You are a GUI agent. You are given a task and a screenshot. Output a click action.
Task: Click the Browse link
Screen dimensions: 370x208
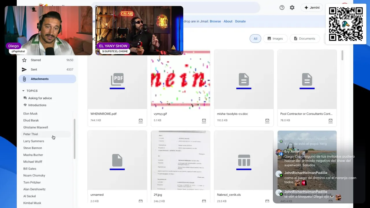(x=215, y=21)
